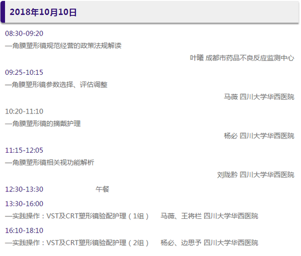
Task: Click the 午餐 lunch entry
Action: coord(102,189)
